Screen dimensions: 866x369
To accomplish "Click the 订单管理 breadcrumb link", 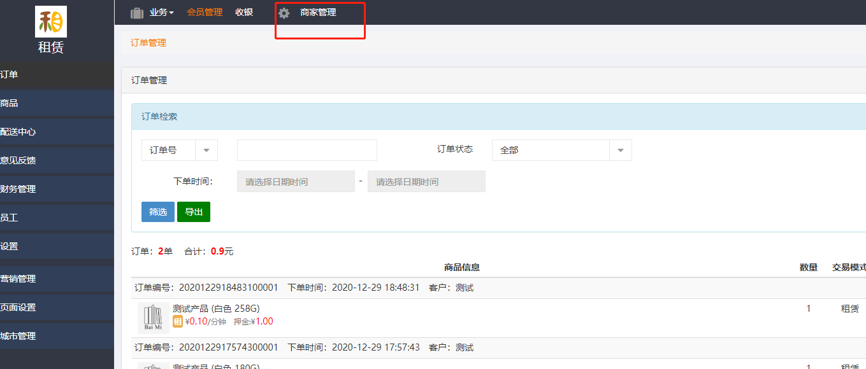I will pyautogui.click(x=148, y=43).
